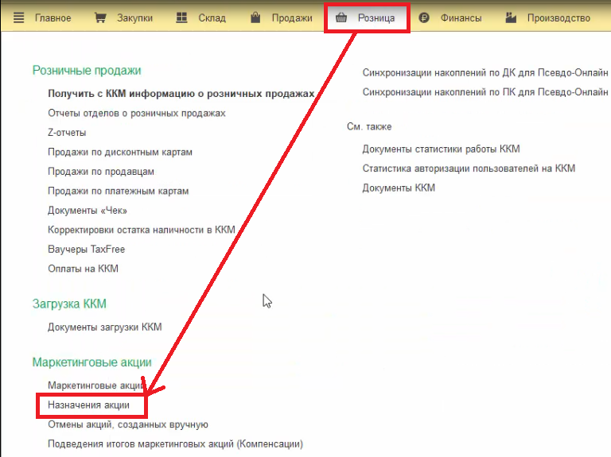Open Ваучеры TaxFree
Viewport: 611px width, 457px height.
[x=86, y=250]
